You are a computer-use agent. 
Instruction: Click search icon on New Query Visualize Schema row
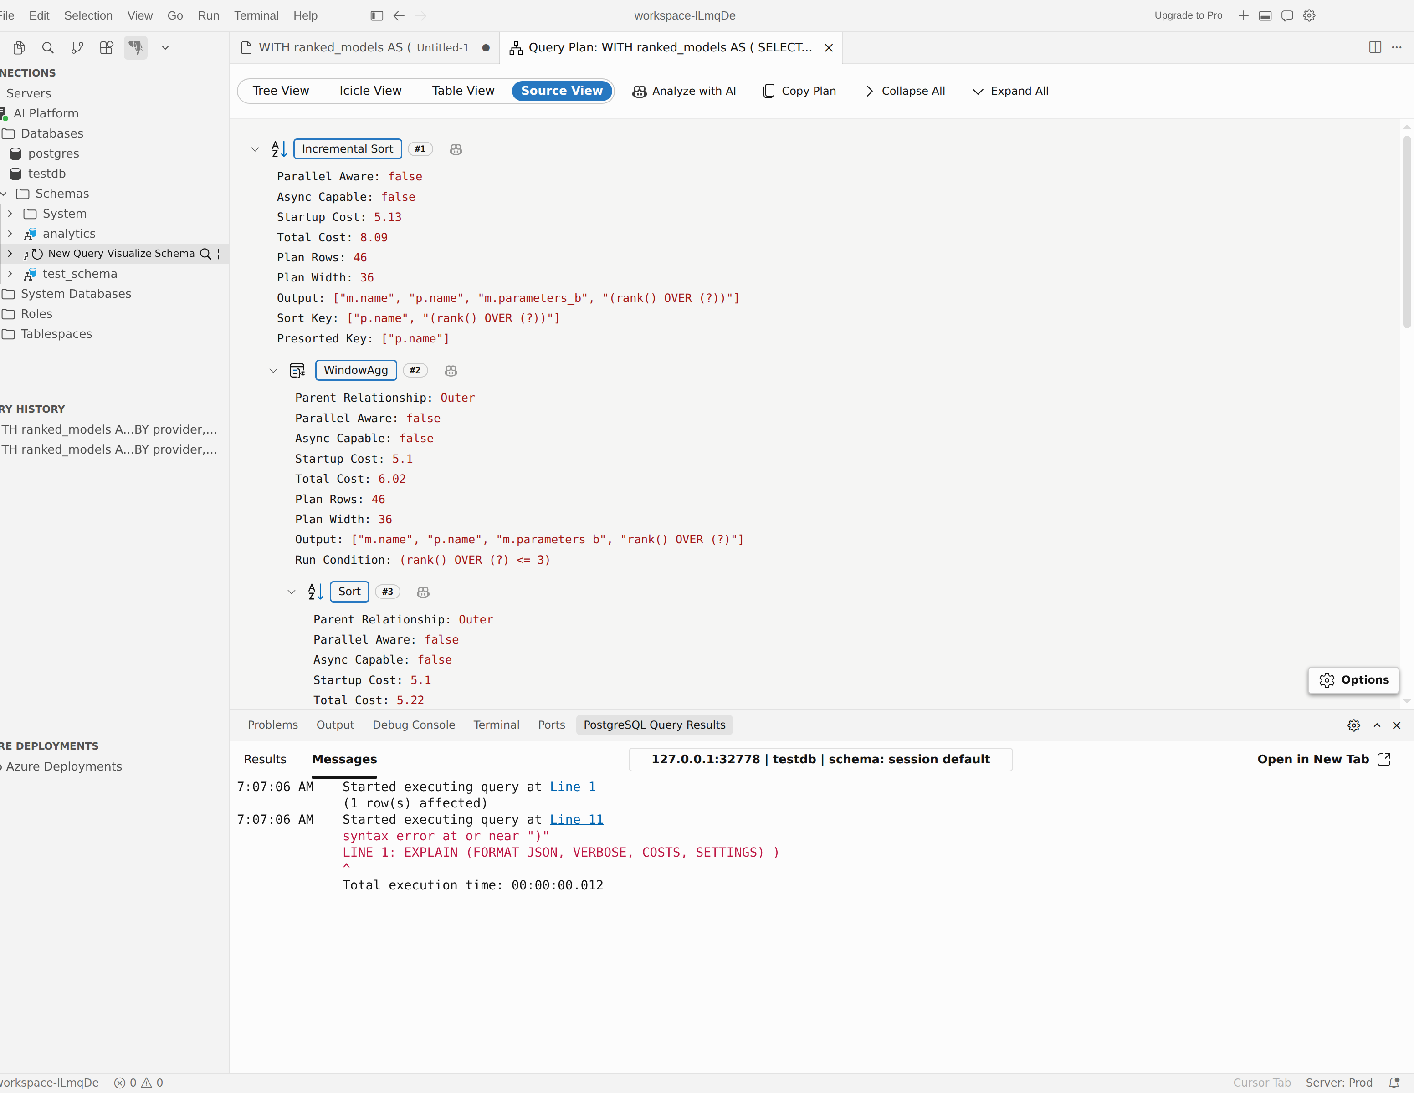coord(205,254)
